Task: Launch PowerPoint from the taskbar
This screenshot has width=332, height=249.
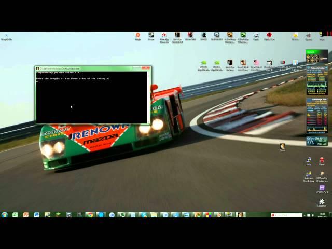Action: pyautogui.click(x=26, y=215)
